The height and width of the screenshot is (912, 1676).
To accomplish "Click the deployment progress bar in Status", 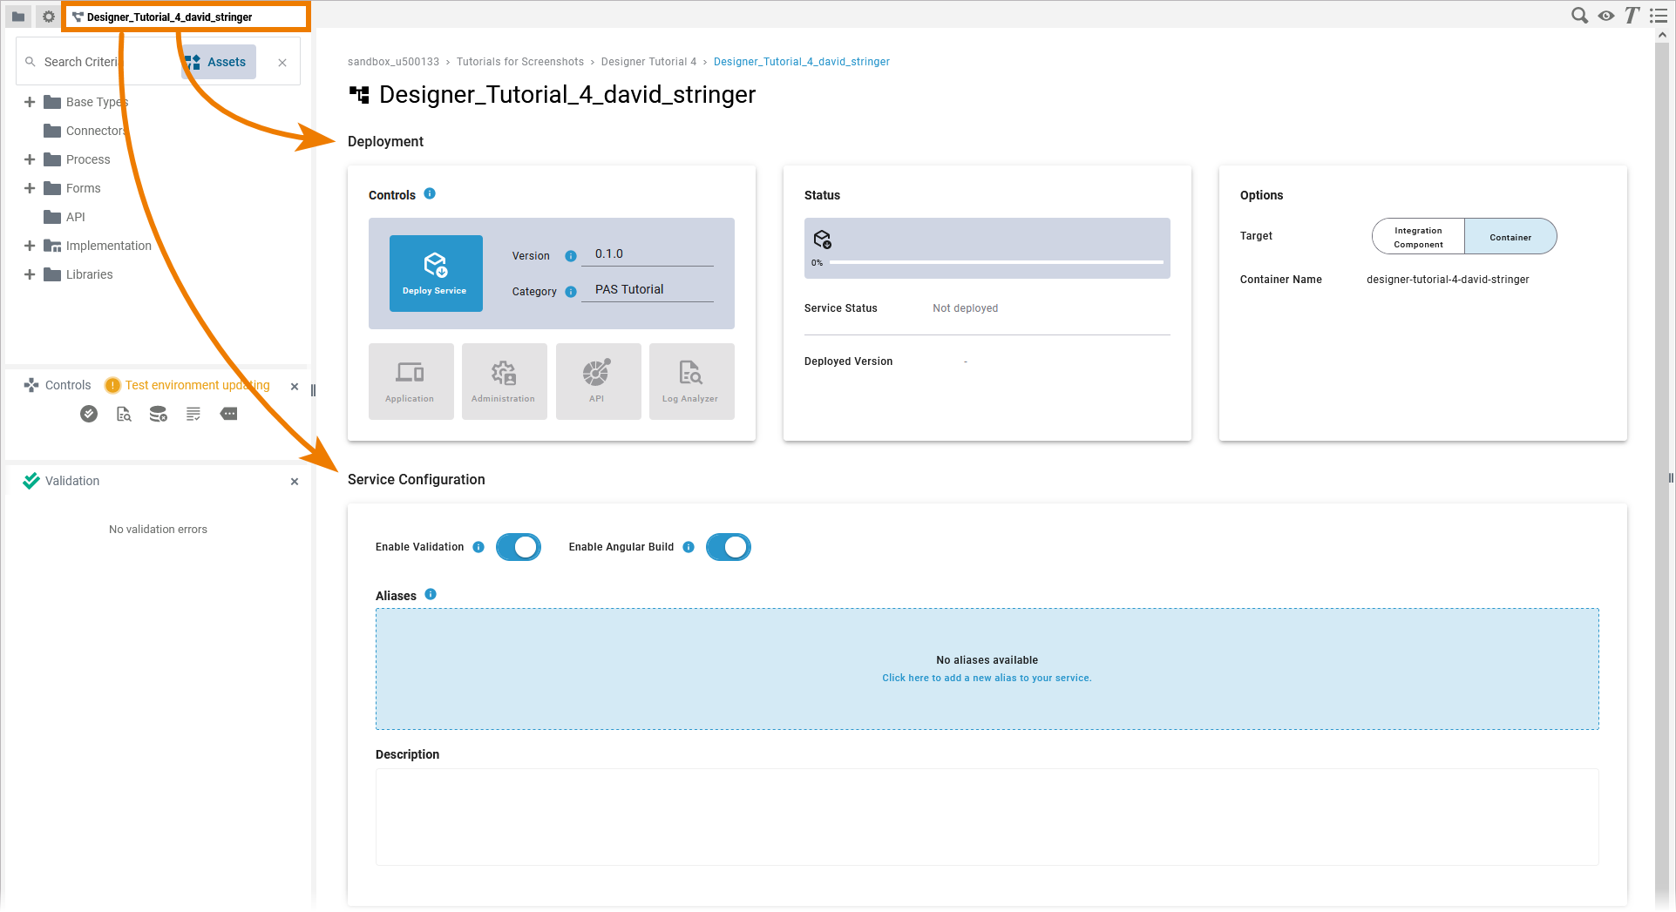I will (x=995, y=262).
